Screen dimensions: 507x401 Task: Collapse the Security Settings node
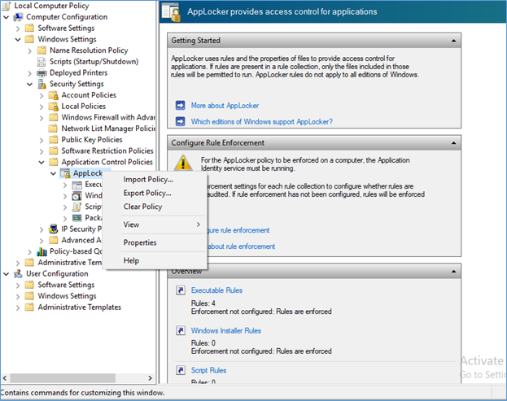[x=30, y=84]
